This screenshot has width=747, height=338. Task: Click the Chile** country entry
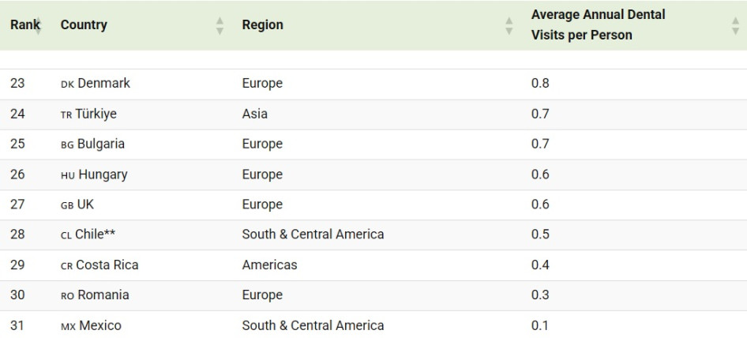click(96, 235)
